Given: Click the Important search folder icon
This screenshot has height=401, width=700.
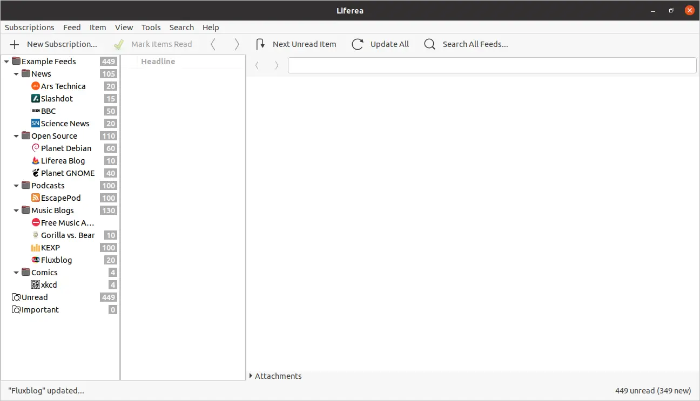Looking at the screenshot, I should pyautogui.click(x=16, y=310).
